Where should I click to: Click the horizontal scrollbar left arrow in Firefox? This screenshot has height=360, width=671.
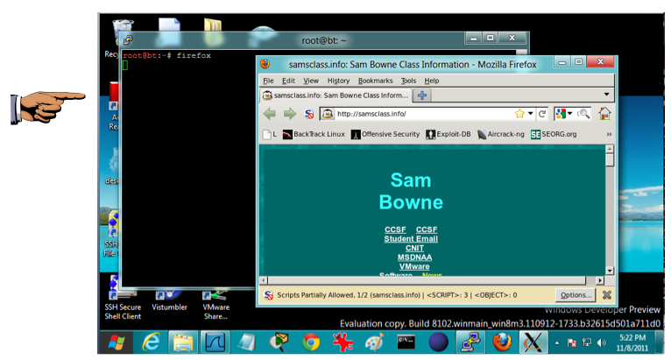point(264,280)
